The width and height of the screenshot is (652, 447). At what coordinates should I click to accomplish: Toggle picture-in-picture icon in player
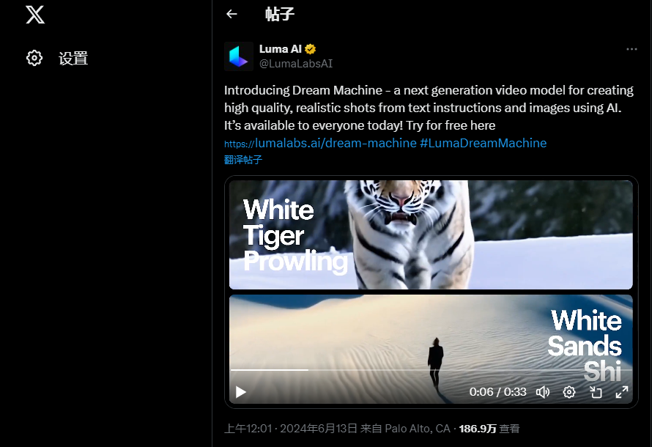point(596,392)
